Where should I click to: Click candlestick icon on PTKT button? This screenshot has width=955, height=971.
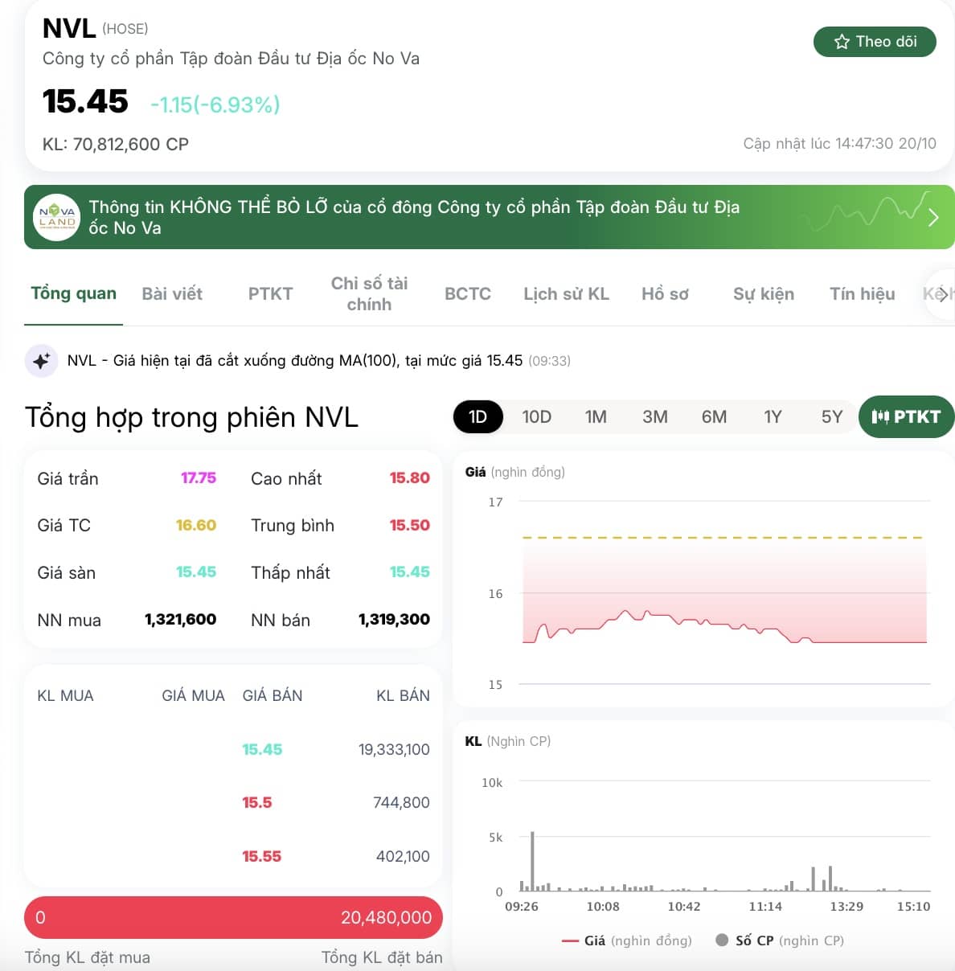pos(880,416)
